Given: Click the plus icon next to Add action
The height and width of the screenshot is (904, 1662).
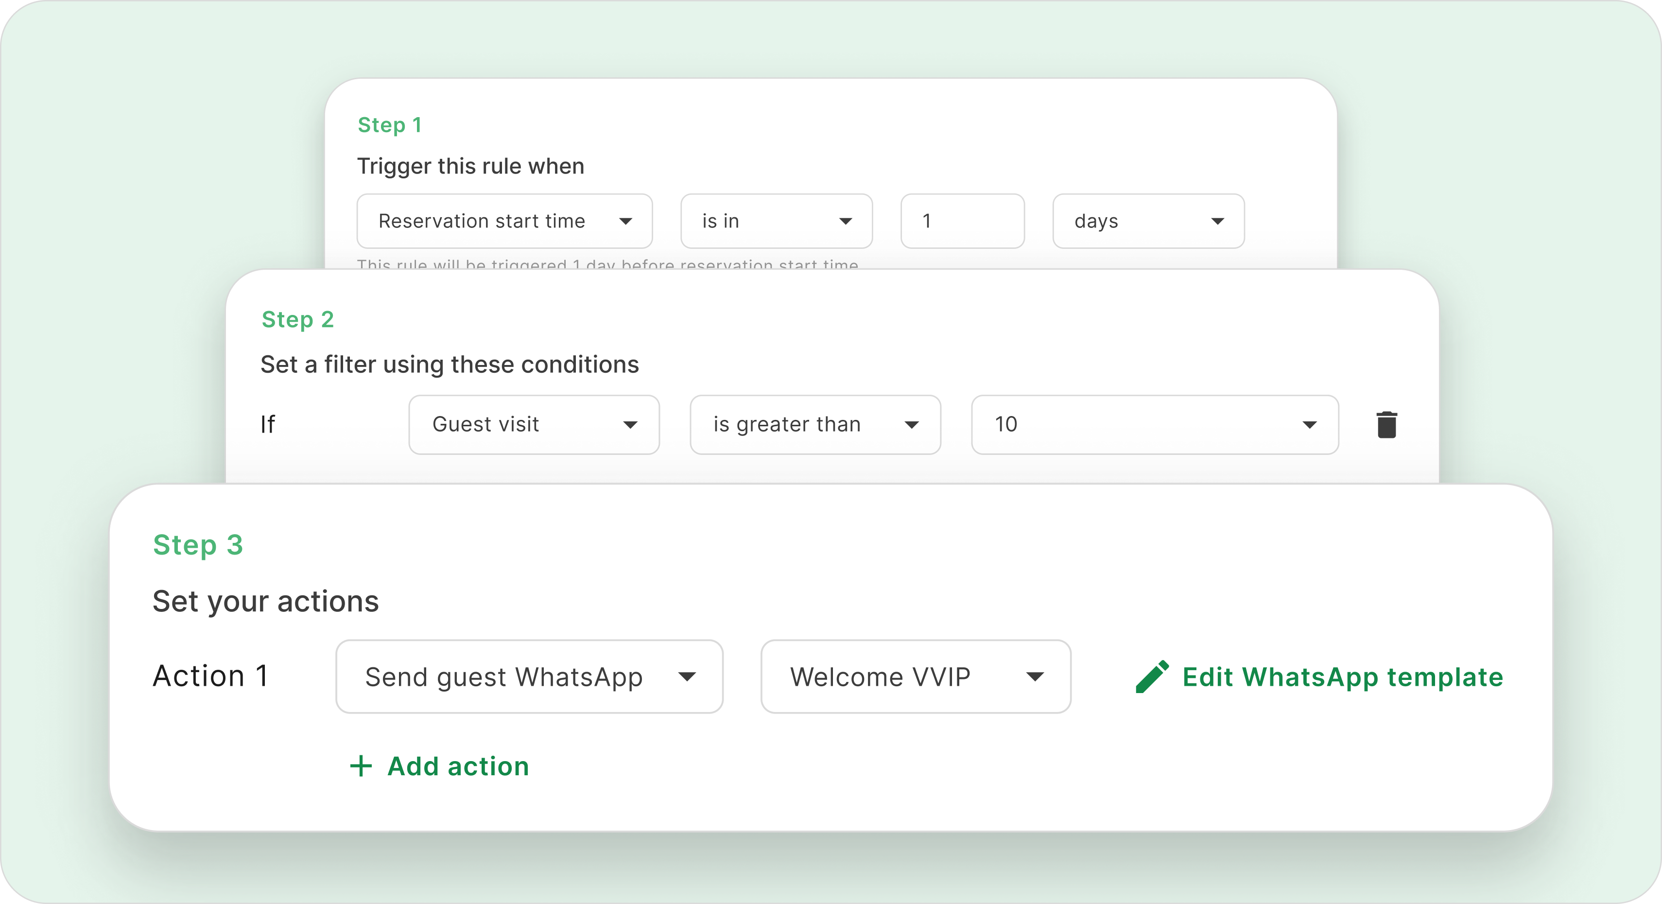Looking at the screenshot, I should pos(361,766).
